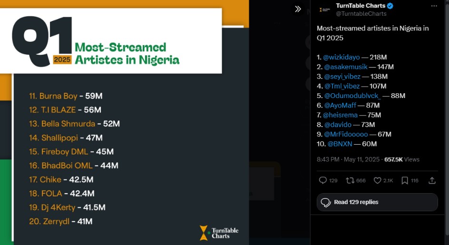Viewport: 449px width, 245px height.
Task: Open the @AyoMaff mention link
Action: (x=340, y=106)
